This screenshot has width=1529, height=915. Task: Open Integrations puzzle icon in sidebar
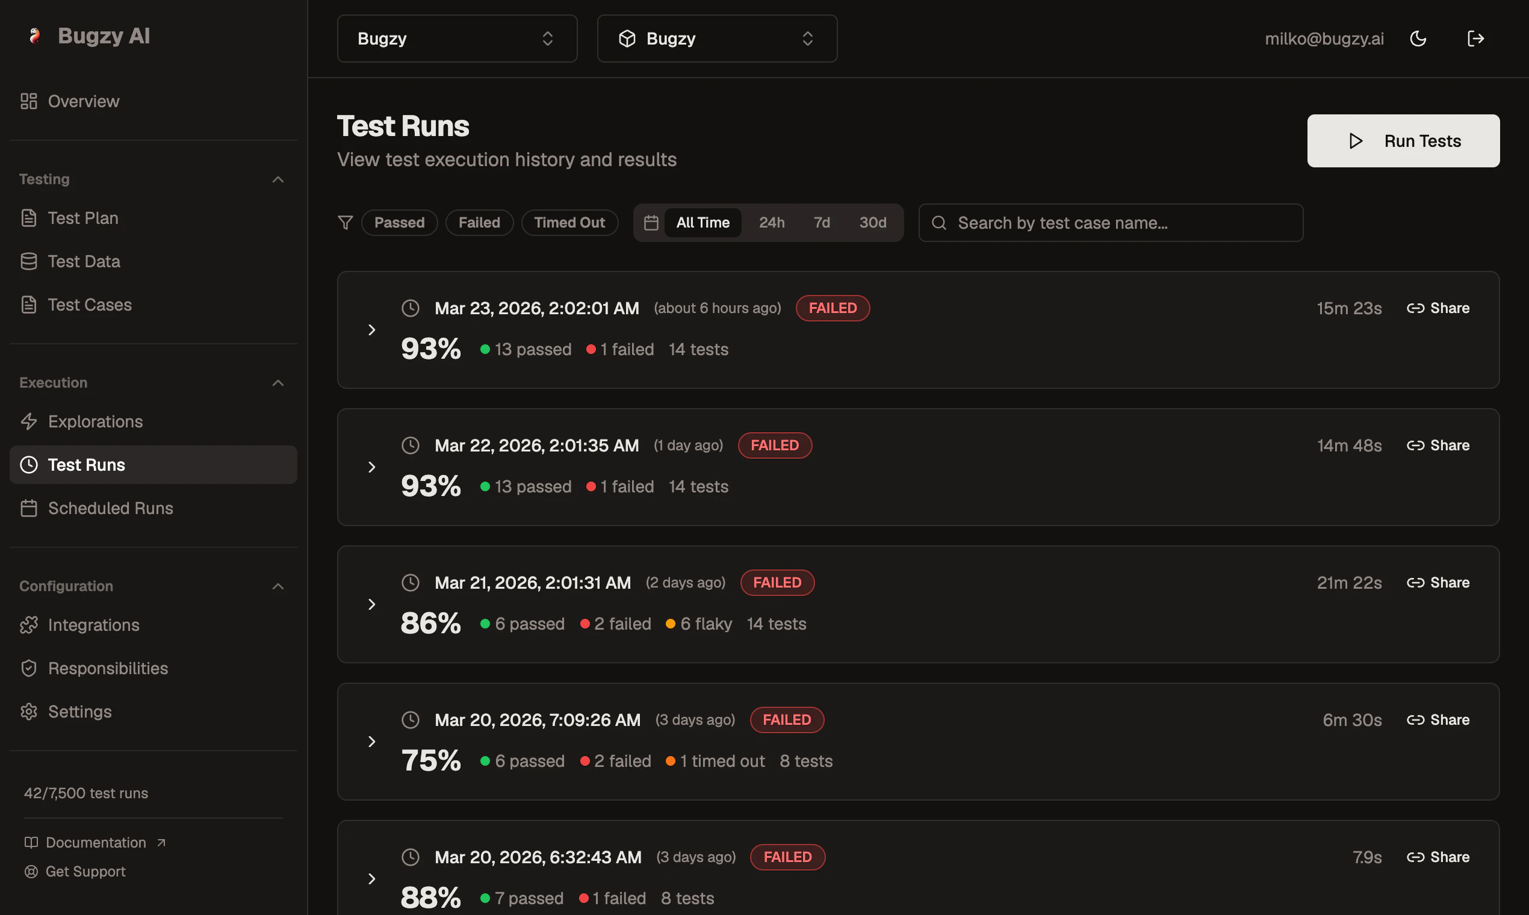point(28,625)
